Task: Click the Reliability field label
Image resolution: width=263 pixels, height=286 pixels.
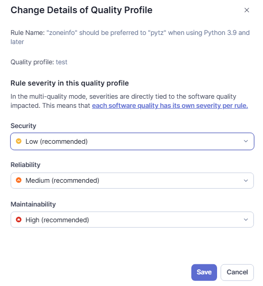Action: pos(25,165)
